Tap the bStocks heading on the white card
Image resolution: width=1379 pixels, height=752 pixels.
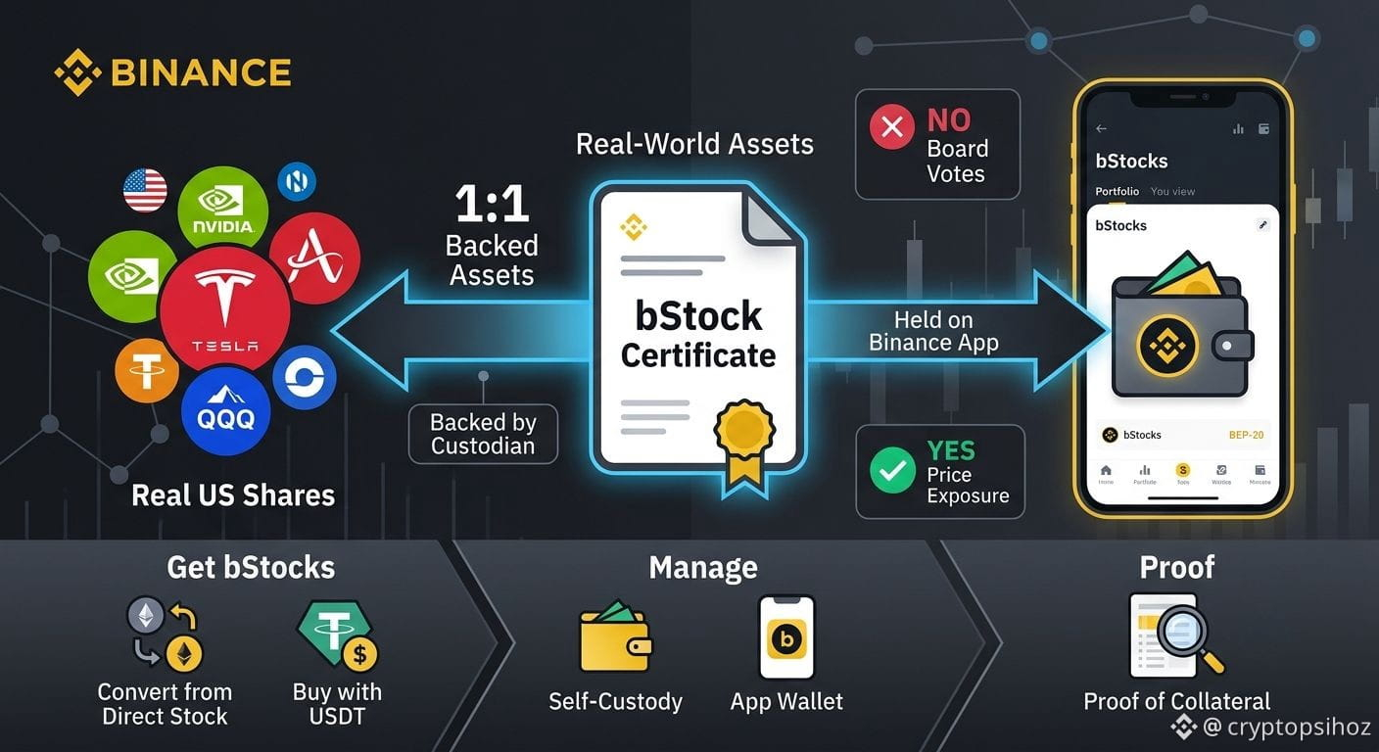(1120, 225)
